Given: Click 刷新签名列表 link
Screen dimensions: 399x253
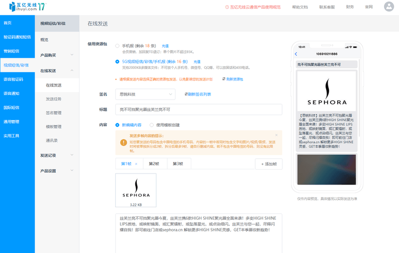Looking at the screenshot, I should (x=199, y=94).
